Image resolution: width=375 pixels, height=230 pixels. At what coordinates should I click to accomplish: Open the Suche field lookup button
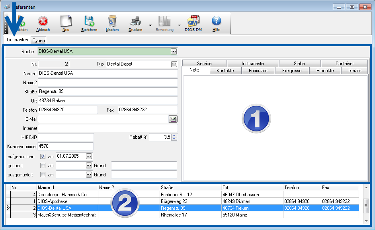[x=174, y=51]
